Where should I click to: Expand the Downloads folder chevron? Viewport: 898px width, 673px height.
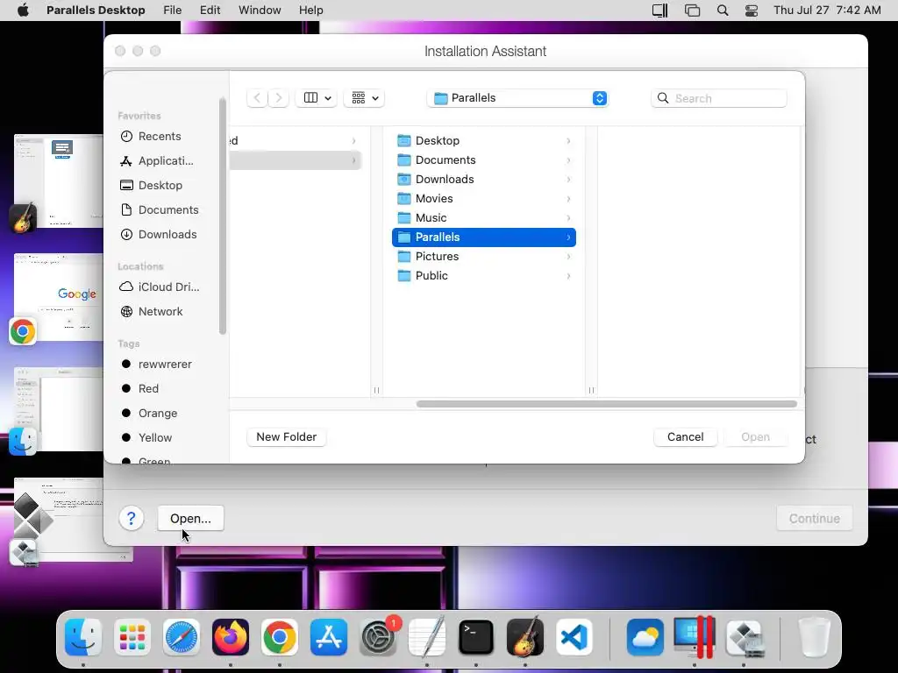click(x=568, y=179)
